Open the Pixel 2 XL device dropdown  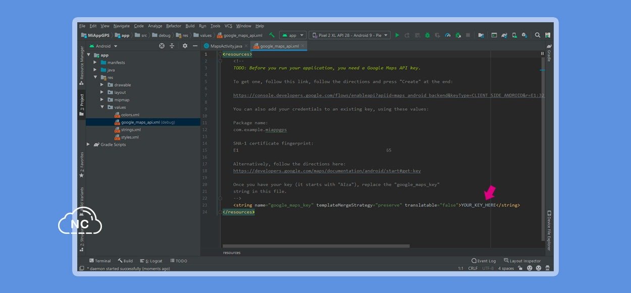point(349,35)
